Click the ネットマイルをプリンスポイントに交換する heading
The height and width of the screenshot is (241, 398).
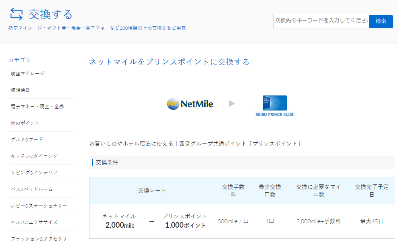pyautogui.click(x=169, y=62)
